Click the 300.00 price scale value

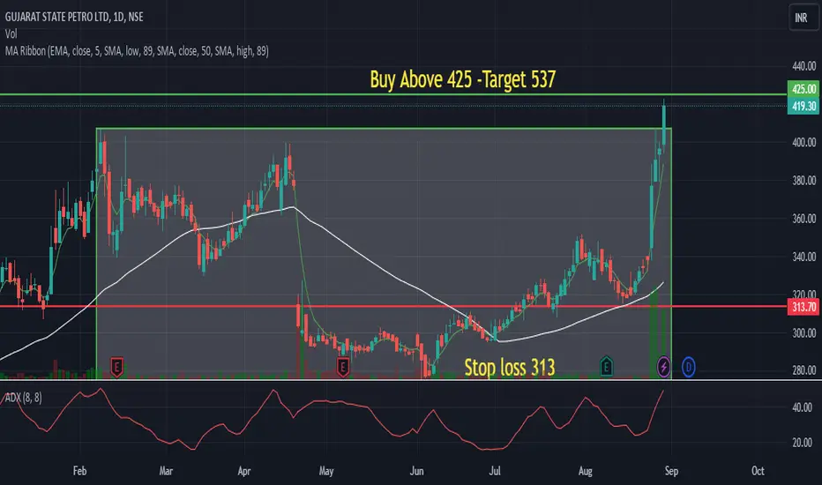point(804,333)
